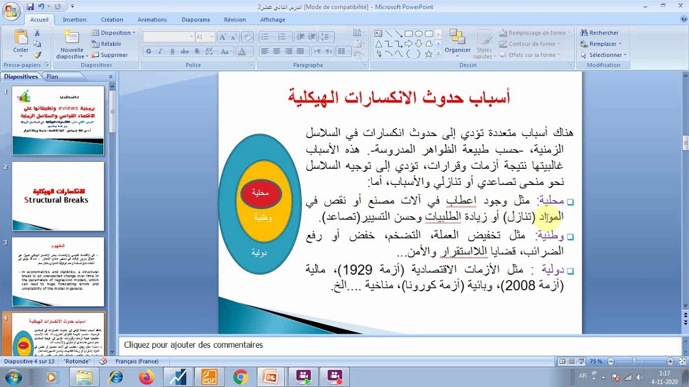Click to add notes comments
This screenshot has width=689, height=387.
point(194,345)
